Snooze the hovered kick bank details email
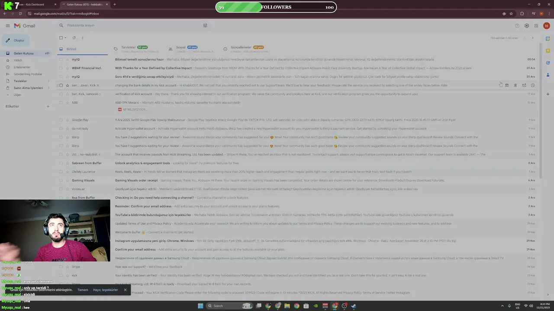This screenshot has width=554, height=311. pyautogui.click(x=533, y=86)
